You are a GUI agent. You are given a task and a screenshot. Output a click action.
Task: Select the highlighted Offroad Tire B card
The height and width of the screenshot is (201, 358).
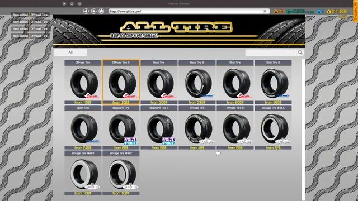(121, 82)
